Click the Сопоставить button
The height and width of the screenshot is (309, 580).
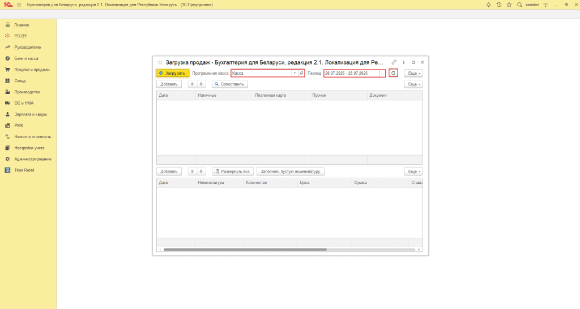[x=230, y=84]
